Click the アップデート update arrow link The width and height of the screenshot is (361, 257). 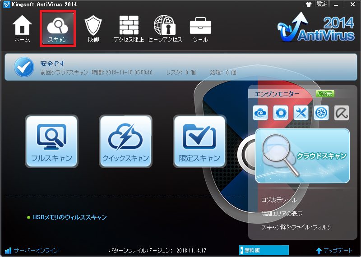click(x=334, y=250)
